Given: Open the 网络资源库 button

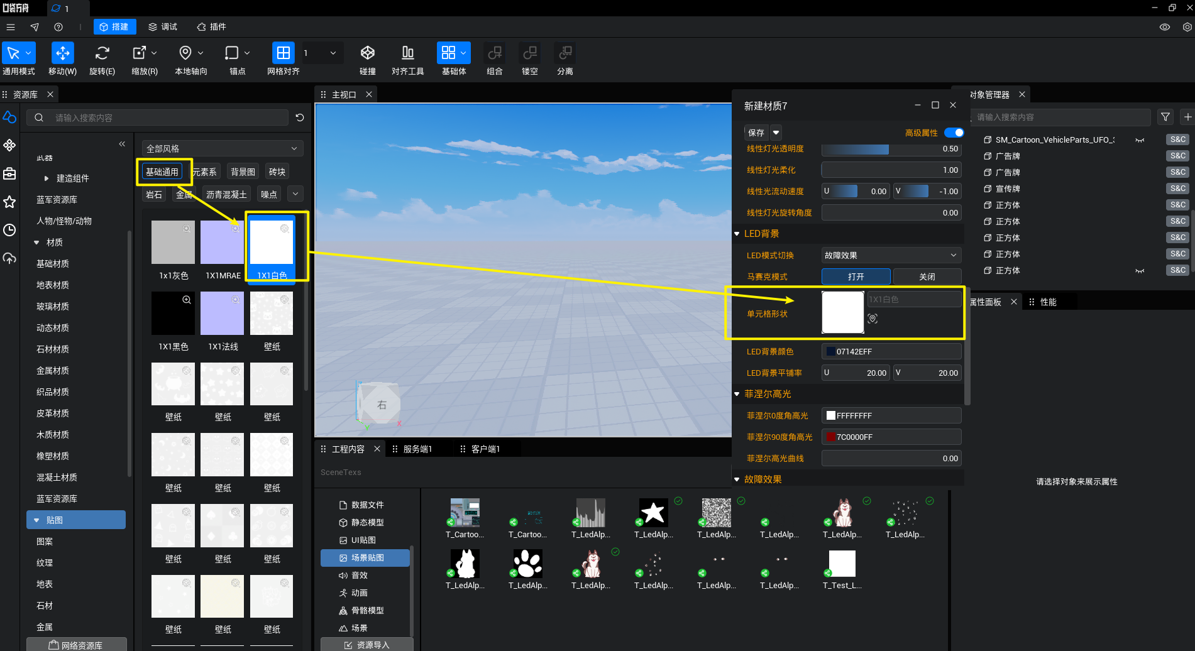Looking at the screenshot, I should click(x=77, y=645).
